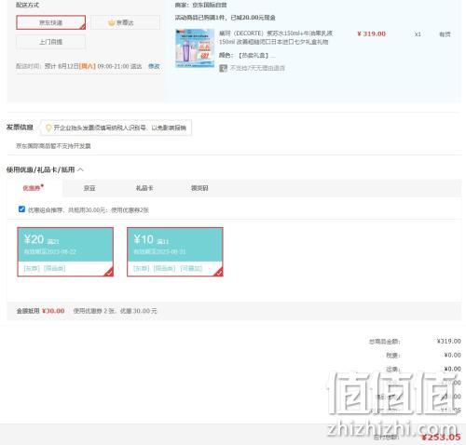Click 修改 to change delivery time
The image size is (466, 445).
(x=154, y=66)
